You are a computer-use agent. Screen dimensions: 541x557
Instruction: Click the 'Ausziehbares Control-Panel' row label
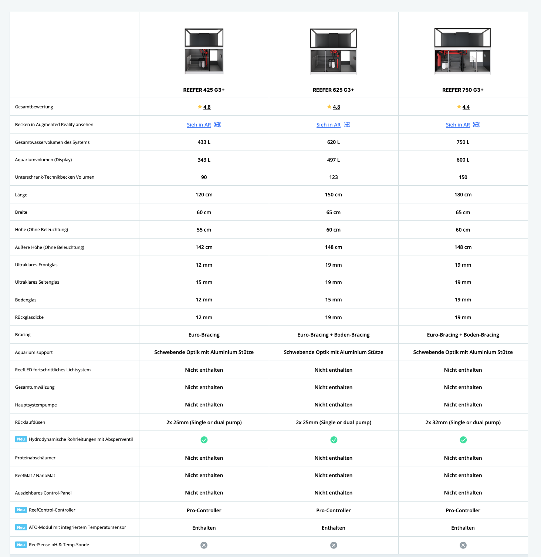[43, 493]
